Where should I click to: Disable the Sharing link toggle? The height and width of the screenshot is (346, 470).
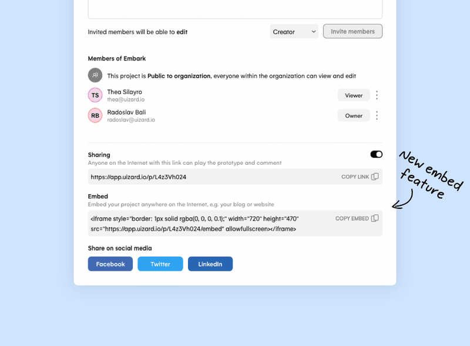pyautogui.click(x=376, y=154)
